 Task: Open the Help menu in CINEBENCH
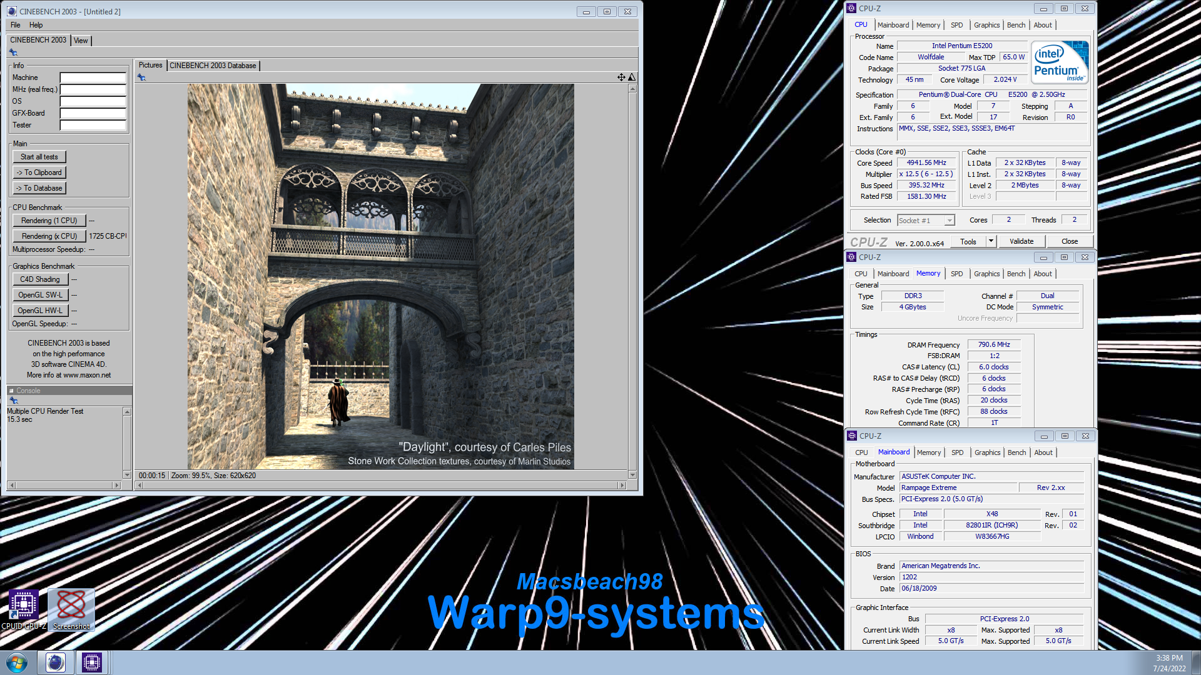(36, 25)
